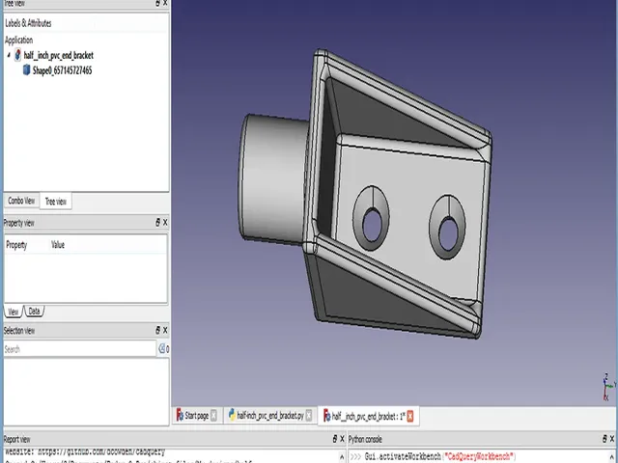618x463 pixels.
Task: Click the Value column header
Action: click(58, 245)
